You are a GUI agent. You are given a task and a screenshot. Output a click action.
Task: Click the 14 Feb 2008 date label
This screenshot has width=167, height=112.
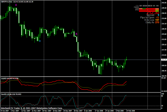click(x=131, y=111)
